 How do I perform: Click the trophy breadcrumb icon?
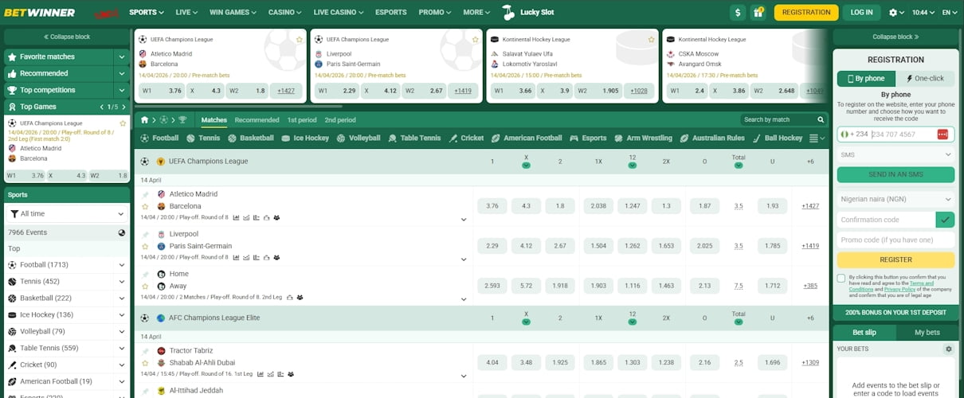point(182,120)
